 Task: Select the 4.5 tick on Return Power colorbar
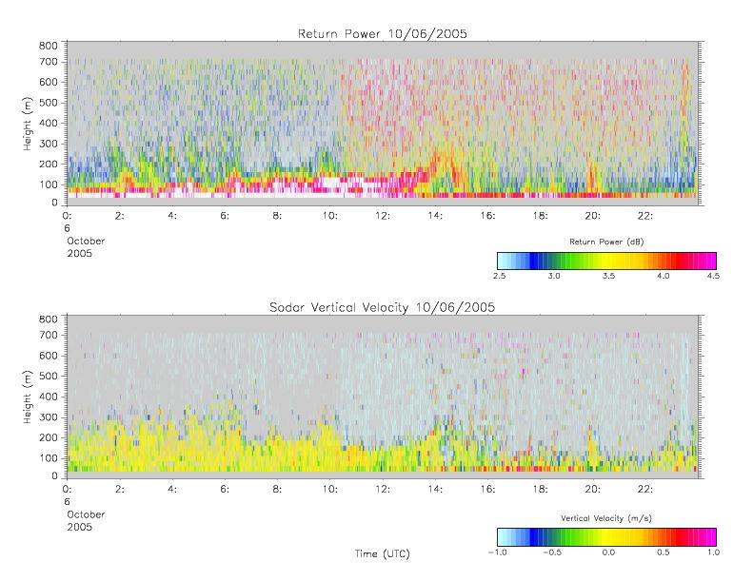(x=713, y=276)
